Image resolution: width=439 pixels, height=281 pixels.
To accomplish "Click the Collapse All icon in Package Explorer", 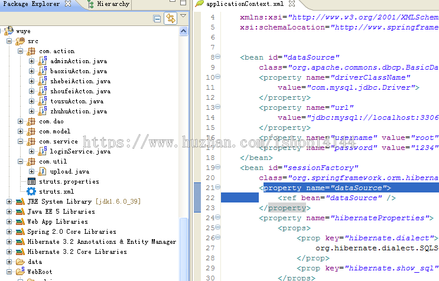I will 157,18.
